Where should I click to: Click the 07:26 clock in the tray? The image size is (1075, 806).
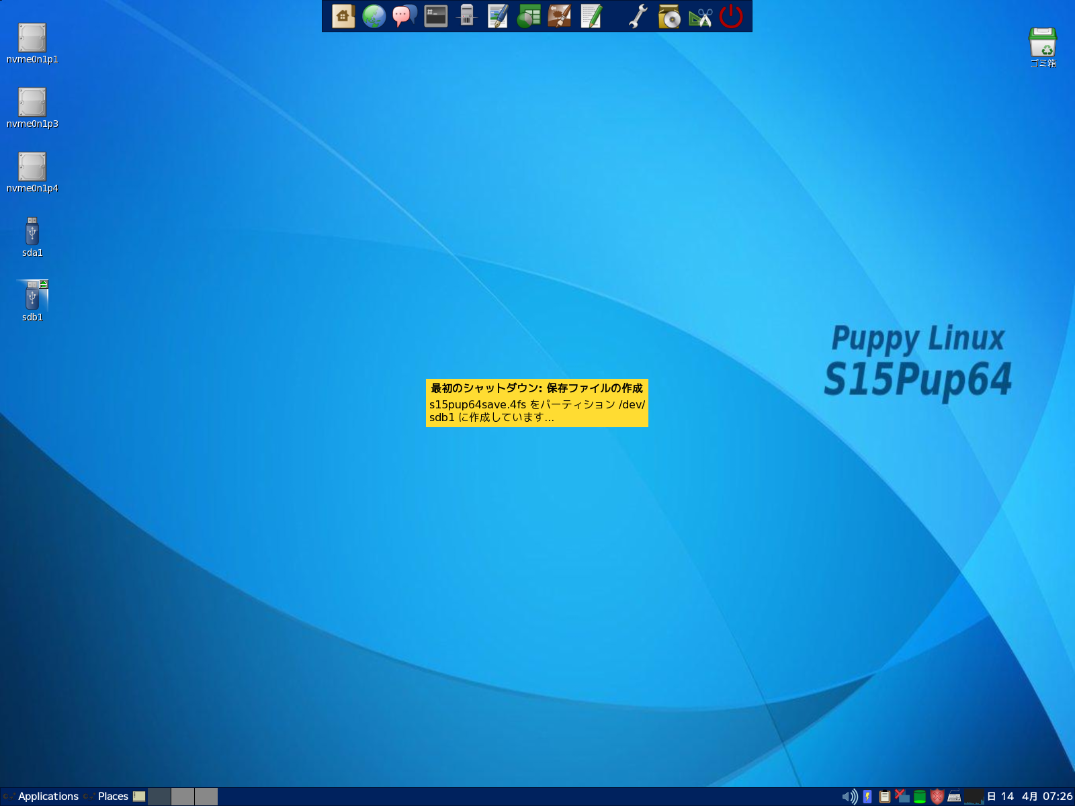tap(1058, 797)
